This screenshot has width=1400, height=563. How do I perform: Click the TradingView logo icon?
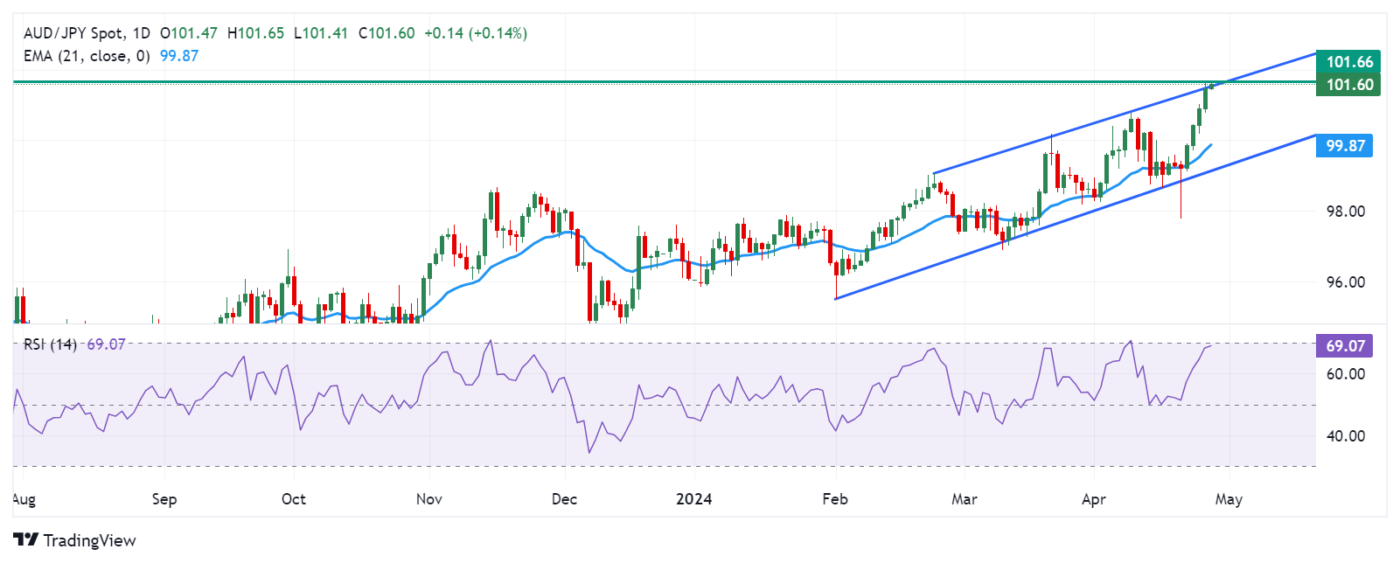click(x=26, y=540)
